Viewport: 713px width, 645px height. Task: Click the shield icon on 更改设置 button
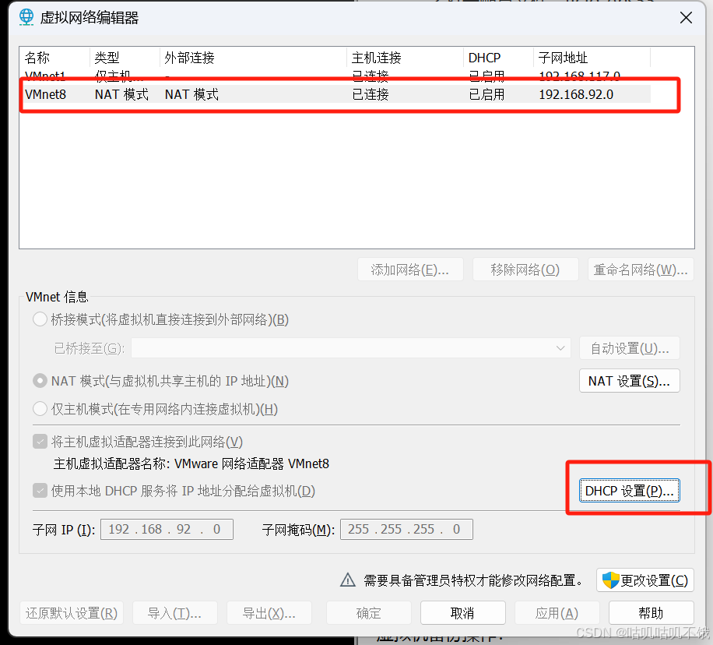pyautogui.click(x=610, y=580)
